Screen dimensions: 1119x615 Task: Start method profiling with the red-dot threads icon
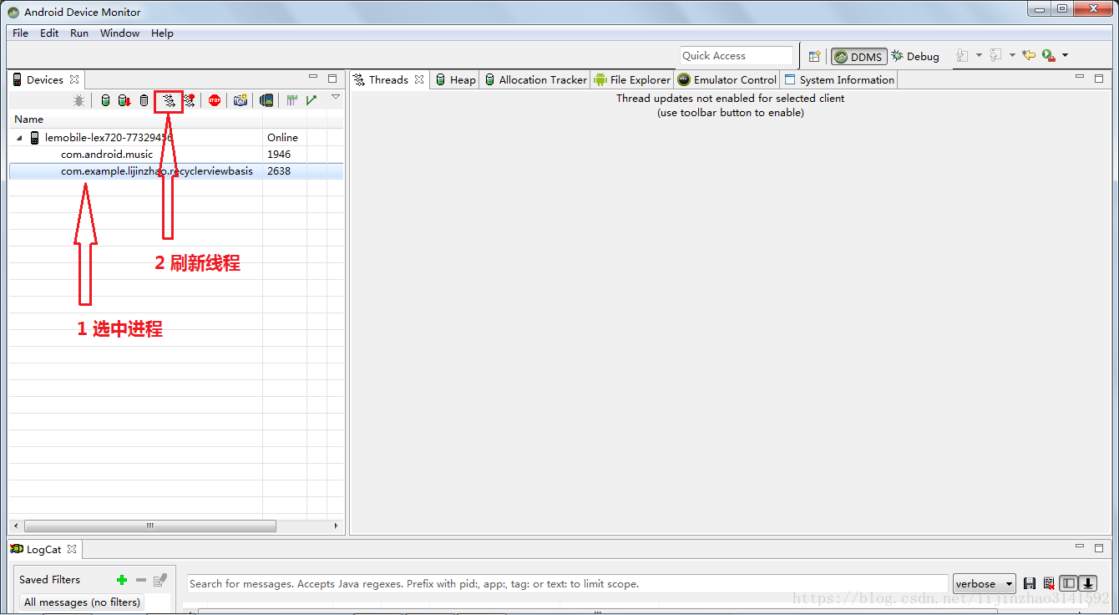point(190,100)
